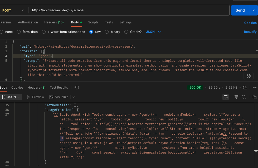The height and width of the screenshot is (168, 258).
Task: Toggle word wrap in response viewer
Action: [x=226, y=97]
